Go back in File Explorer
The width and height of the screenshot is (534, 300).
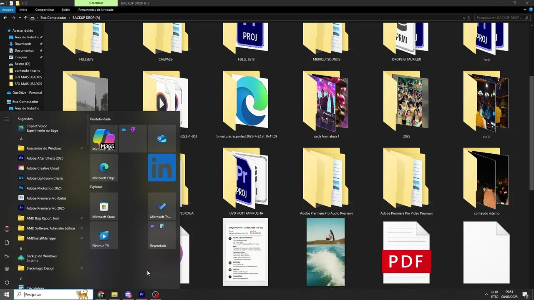[x=5, y=18]
